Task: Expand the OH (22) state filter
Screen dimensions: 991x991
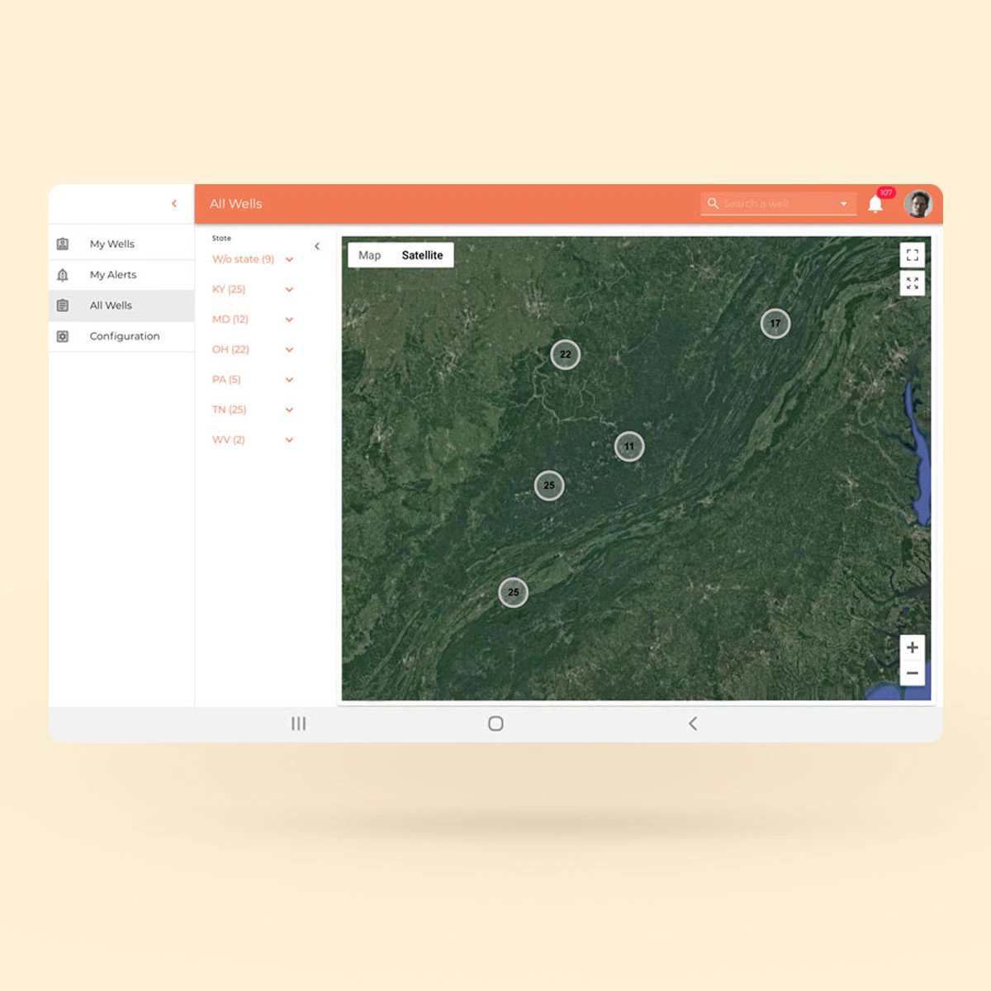Action: [289, 349]
